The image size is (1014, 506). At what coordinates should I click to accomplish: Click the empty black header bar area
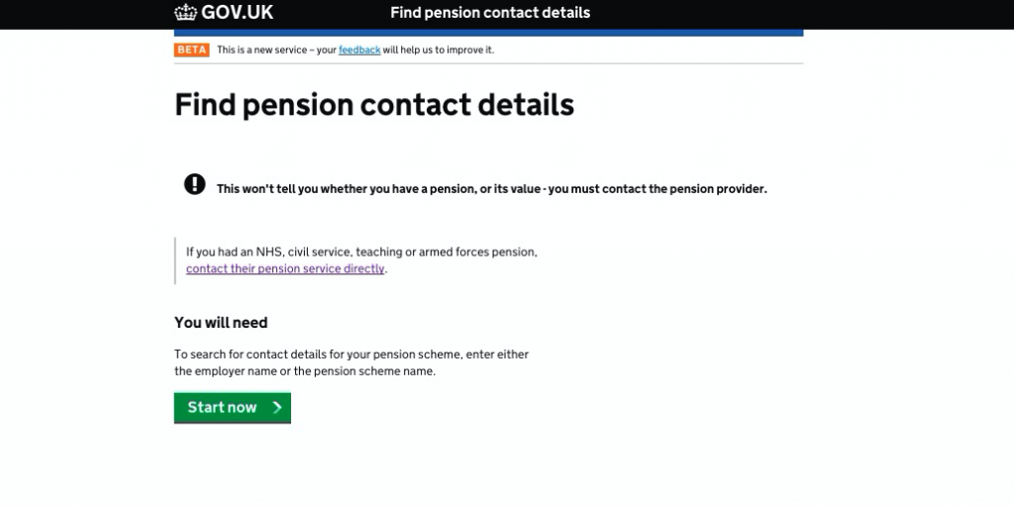coord(802,14)
